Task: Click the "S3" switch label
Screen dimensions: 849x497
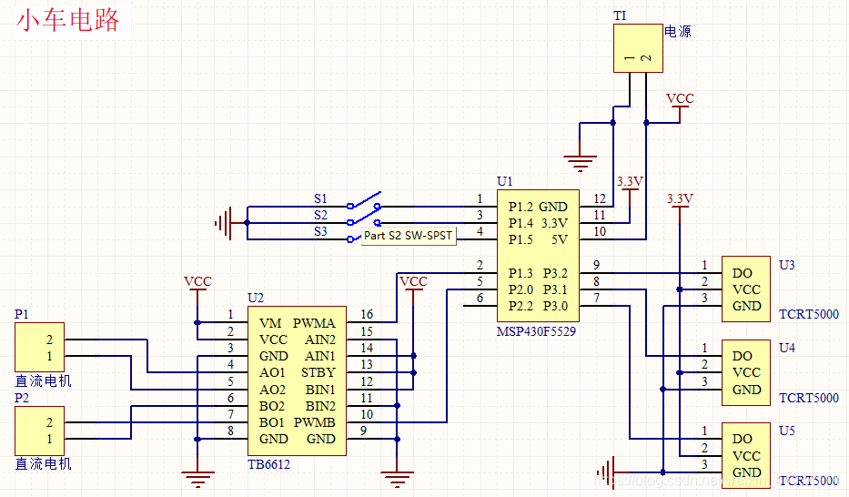Action: tap(320, 232)
